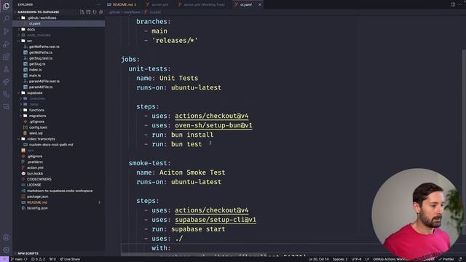Click the Ln, Col cursor position indicator
This screenshot has height=262, width=466.
point(318,259)
